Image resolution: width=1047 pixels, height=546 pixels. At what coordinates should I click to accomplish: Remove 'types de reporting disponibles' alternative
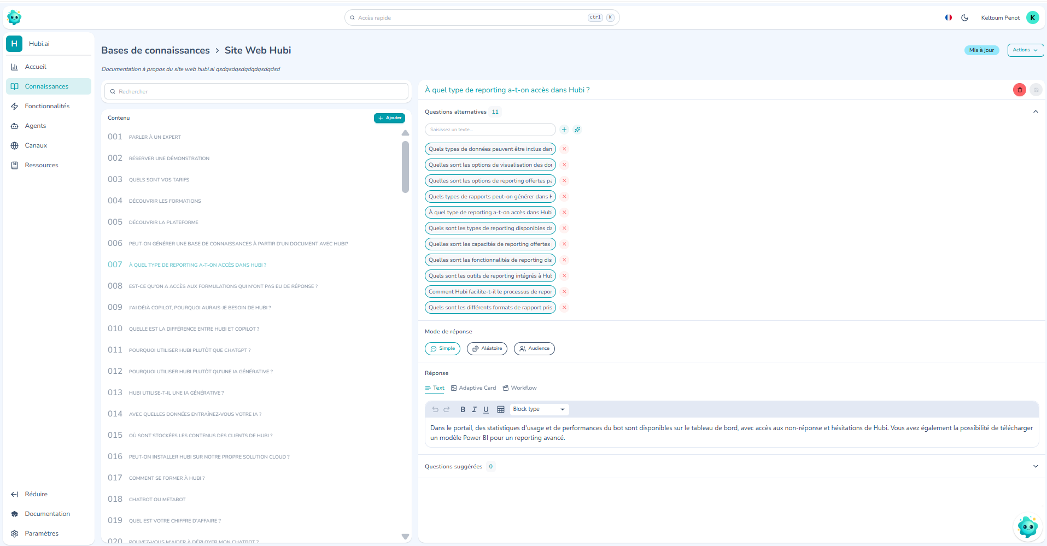[x=564, y=228]
